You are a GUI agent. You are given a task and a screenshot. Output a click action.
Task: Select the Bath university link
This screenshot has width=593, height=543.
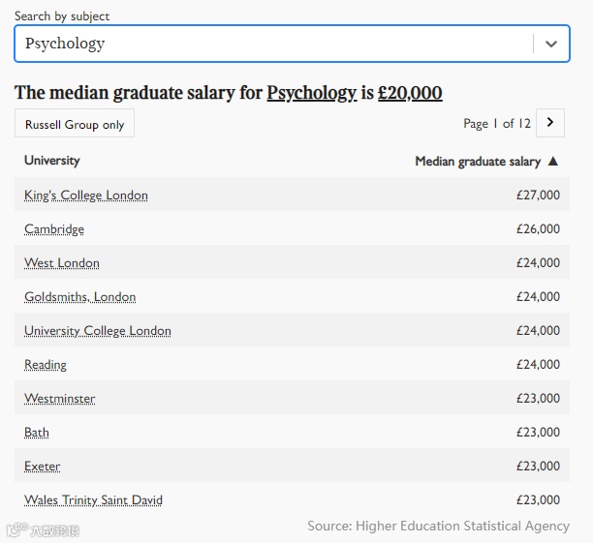[37, 433]
